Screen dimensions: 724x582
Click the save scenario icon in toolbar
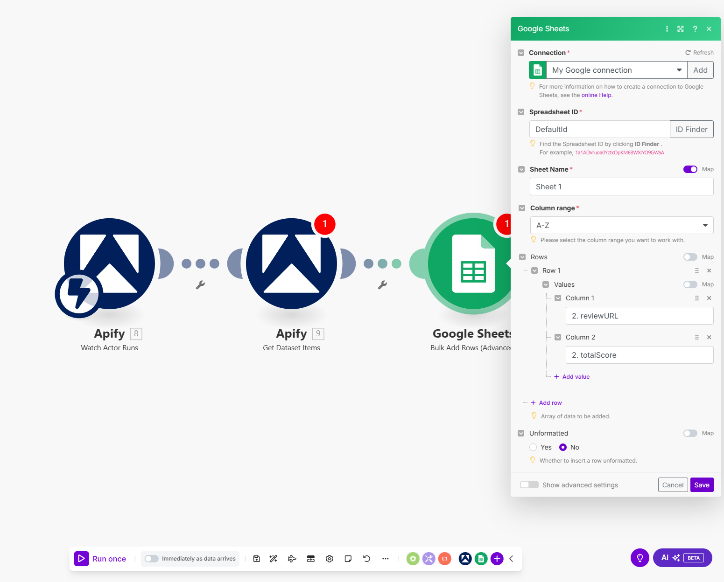[256, 559]
